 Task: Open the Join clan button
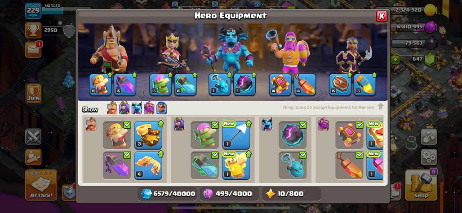(33, 94)
